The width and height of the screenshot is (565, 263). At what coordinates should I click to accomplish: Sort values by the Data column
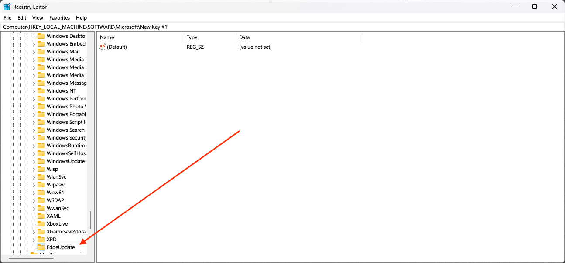tap(299, 37)
